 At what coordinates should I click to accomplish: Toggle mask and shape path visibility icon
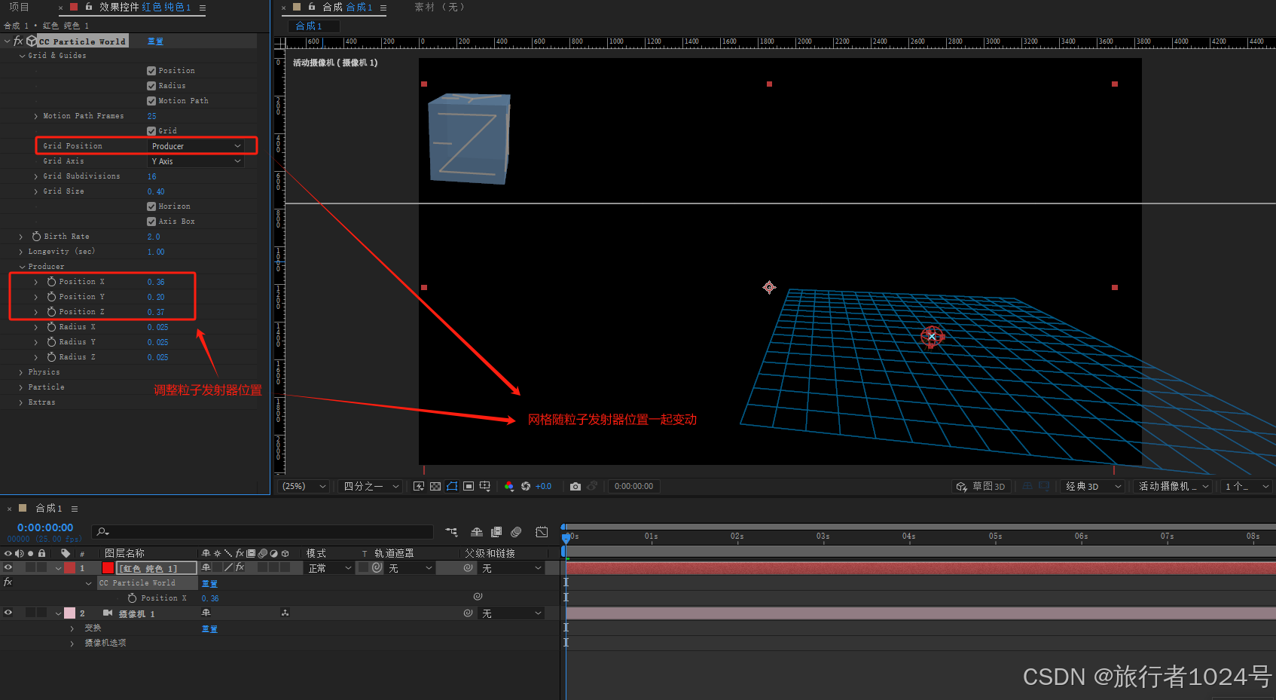(x=452, y=487)
